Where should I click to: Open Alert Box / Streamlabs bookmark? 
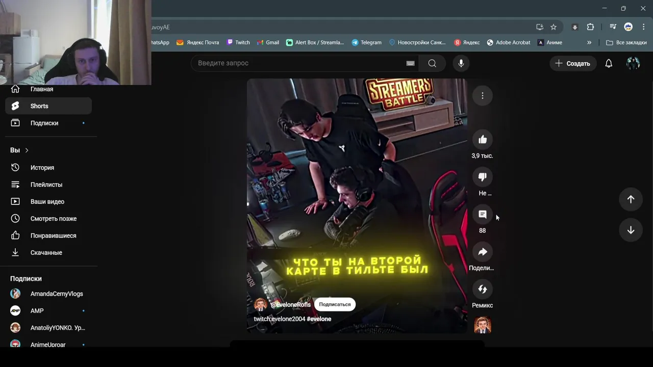point(315,43)
